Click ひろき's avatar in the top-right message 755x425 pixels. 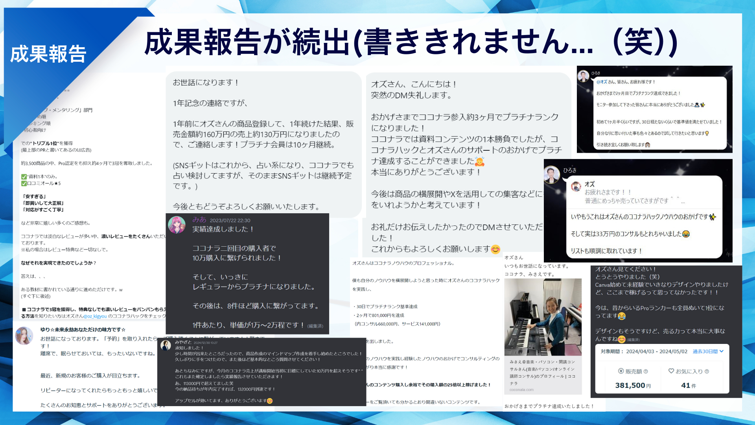click(x=583, y=76)
